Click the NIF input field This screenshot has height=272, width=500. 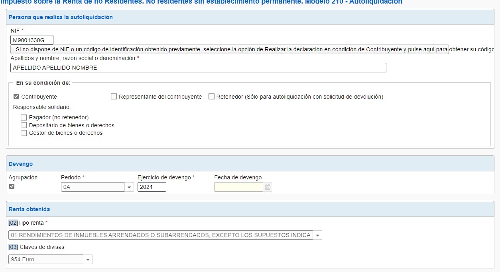[32, 40]
